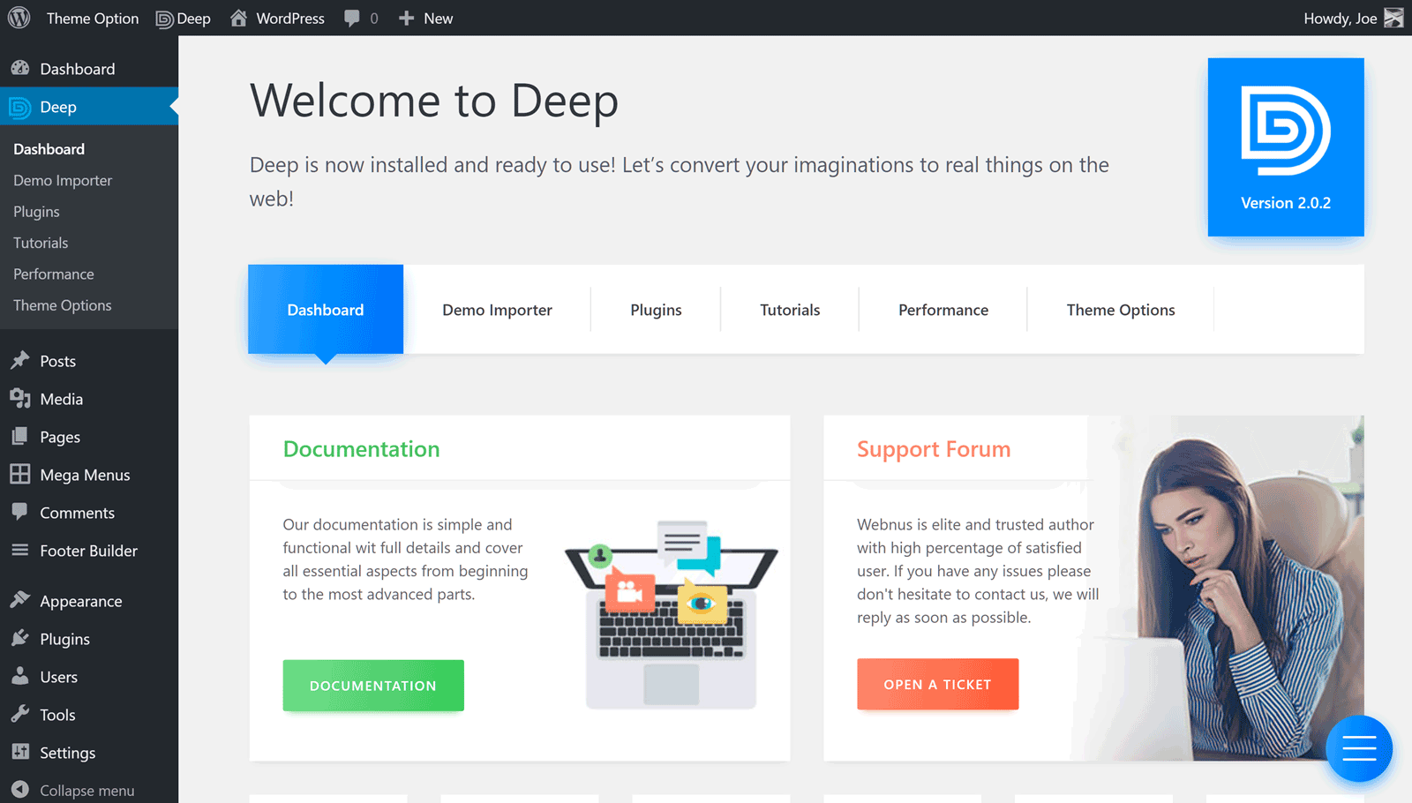Click the Settings sliders icon

20,752
